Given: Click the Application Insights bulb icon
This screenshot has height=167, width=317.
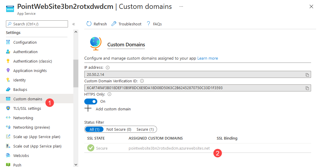Looking at the screenshot, I should (8, 71).
